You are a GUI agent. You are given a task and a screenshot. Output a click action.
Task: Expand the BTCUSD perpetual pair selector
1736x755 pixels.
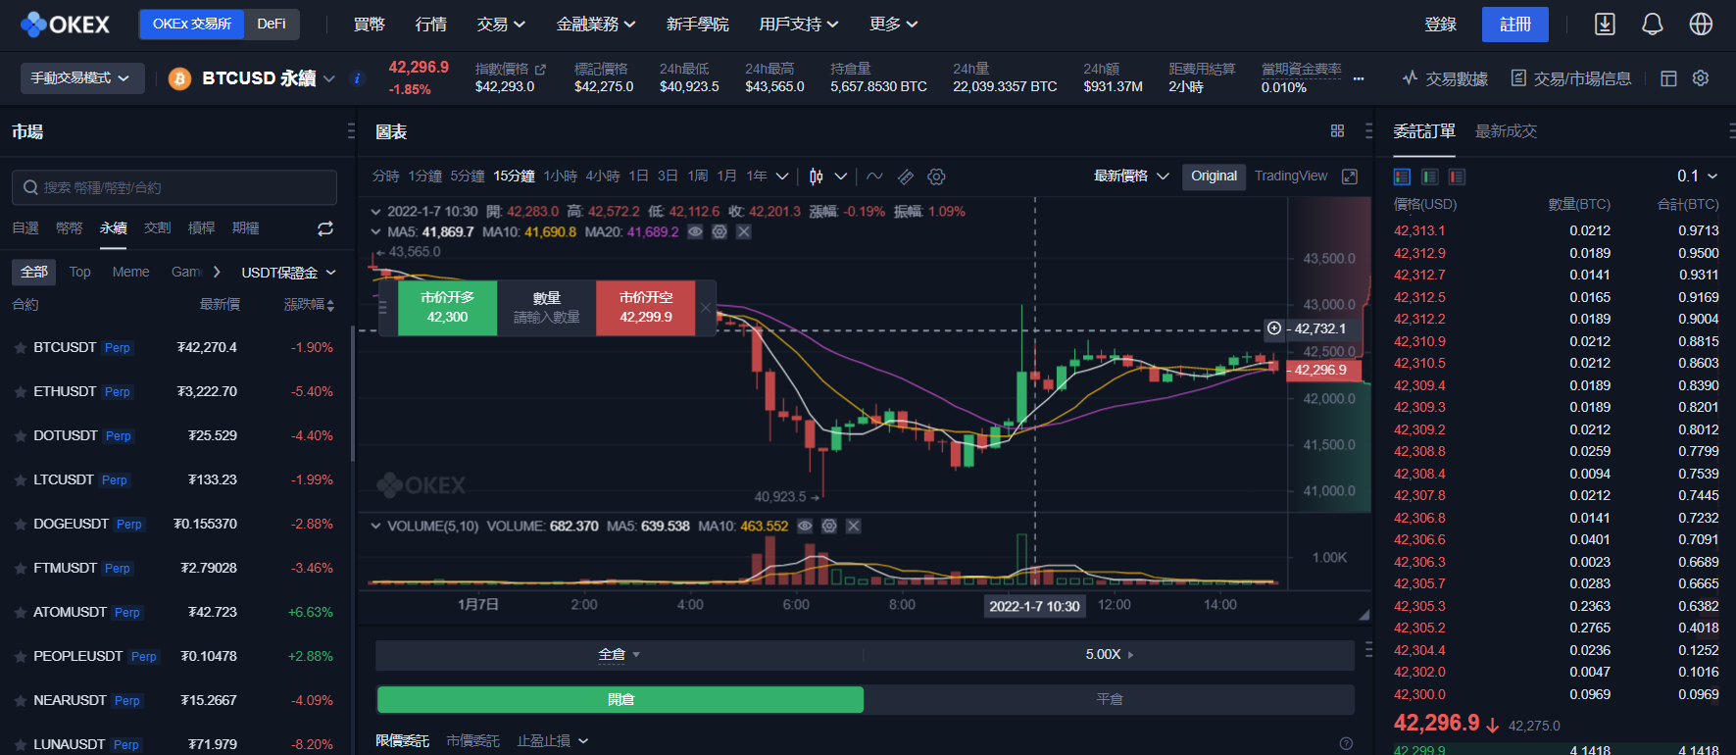[329, 78]
